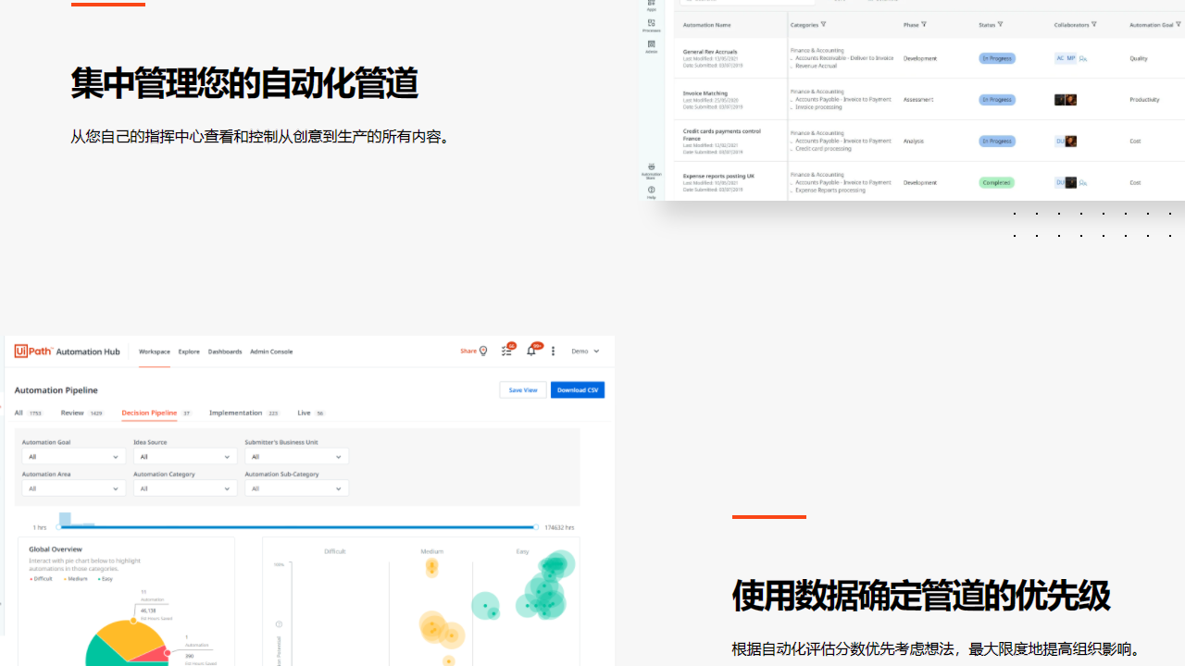Select the Implementation pipeline tab
Image resolution: width=1185 pixels, height=666 pixels.
click(x=236, y=413)
